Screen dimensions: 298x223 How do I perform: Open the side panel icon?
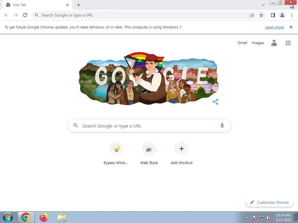(273, 15)
